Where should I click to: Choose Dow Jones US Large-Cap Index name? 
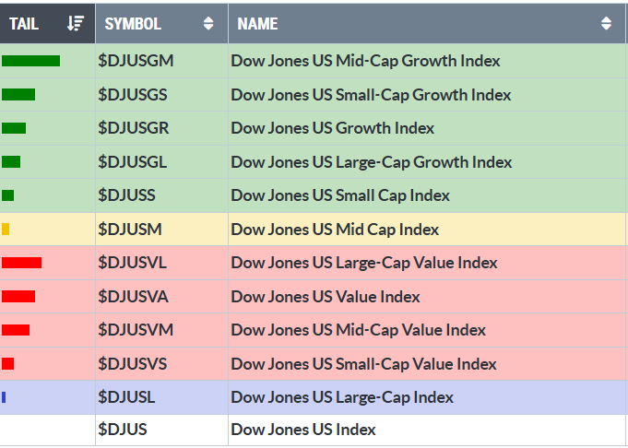(x=342, y=397)
